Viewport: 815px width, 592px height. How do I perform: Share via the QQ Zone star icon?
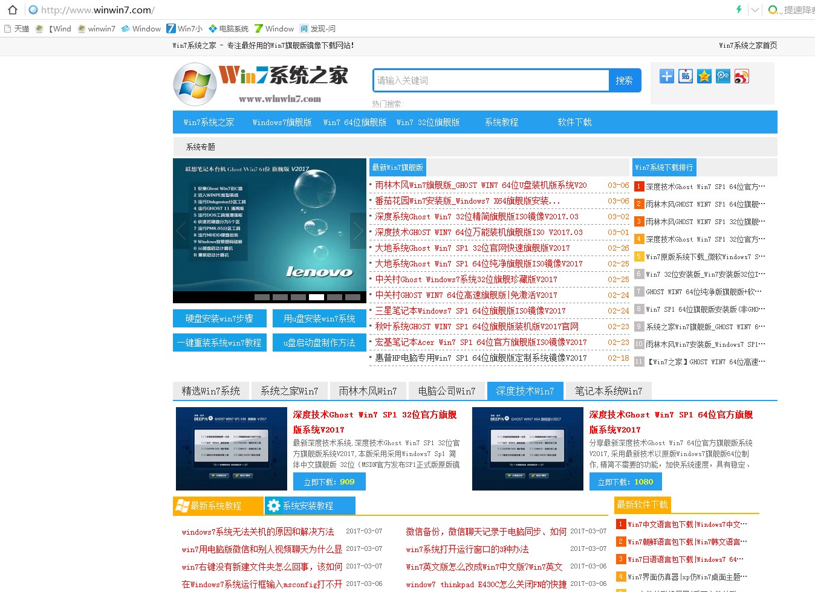(704, 76)
